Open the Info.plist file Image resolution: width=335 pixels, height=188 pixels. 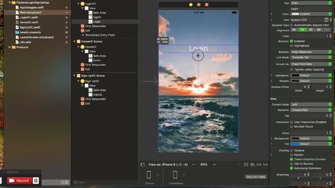25,42
